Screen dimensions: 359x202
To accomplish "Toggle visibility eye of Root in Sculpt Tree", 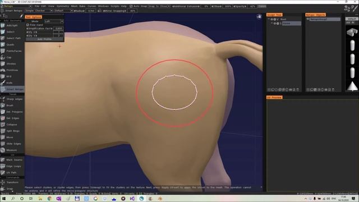I will (x=271, y=20).
